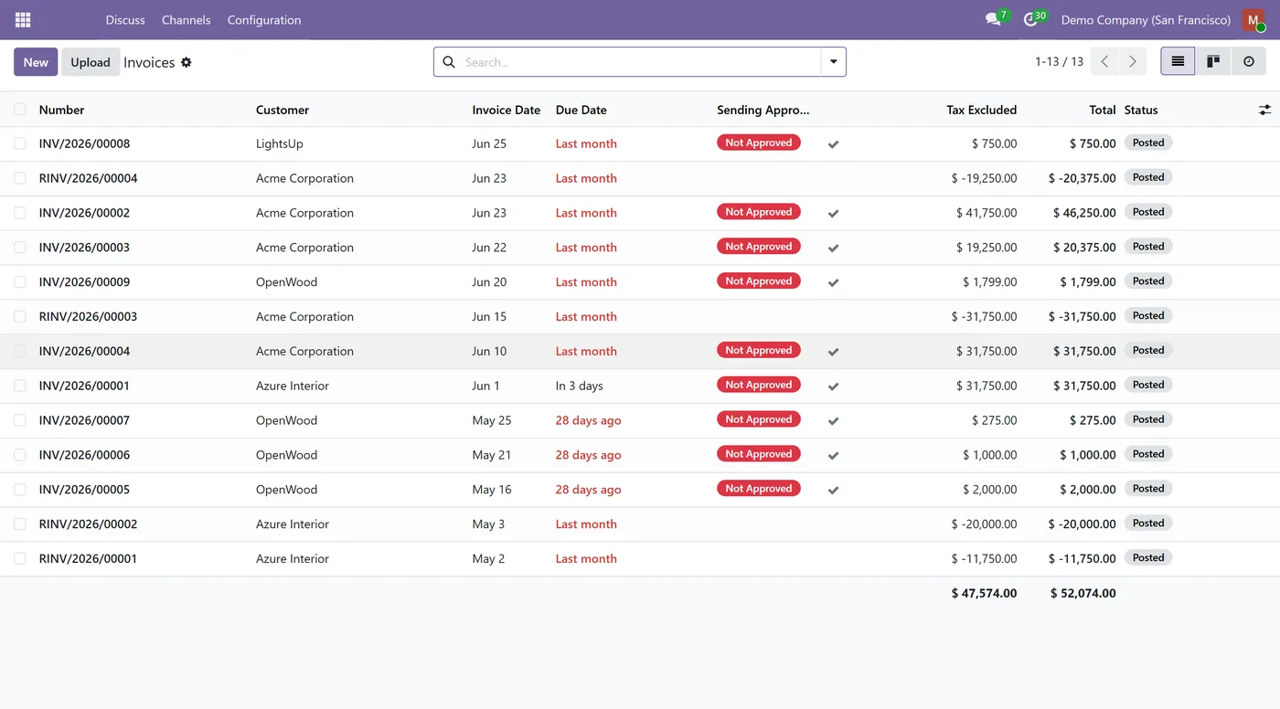Click check mark icon on INV/2026/00008 row
Viewport: 1280px width, 709px height.
coord(833,144)
